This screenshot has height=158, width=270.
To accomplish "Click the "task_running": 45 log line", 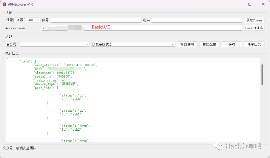I will click(x=50, y=80).
